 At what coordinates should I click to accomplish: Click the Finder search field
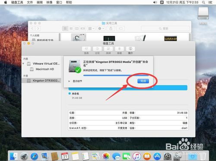click(x=165, y=28)
